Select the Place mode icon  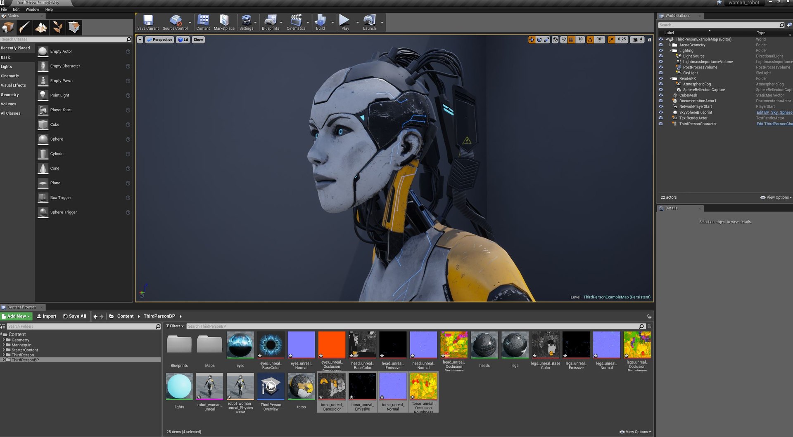8,28
